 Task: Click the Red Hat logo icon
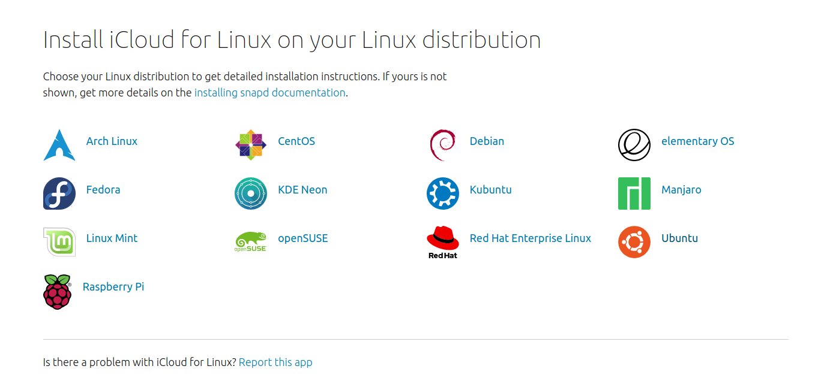coord(442,242)
